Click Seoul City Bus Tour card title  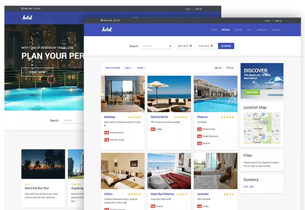[37, 188]
